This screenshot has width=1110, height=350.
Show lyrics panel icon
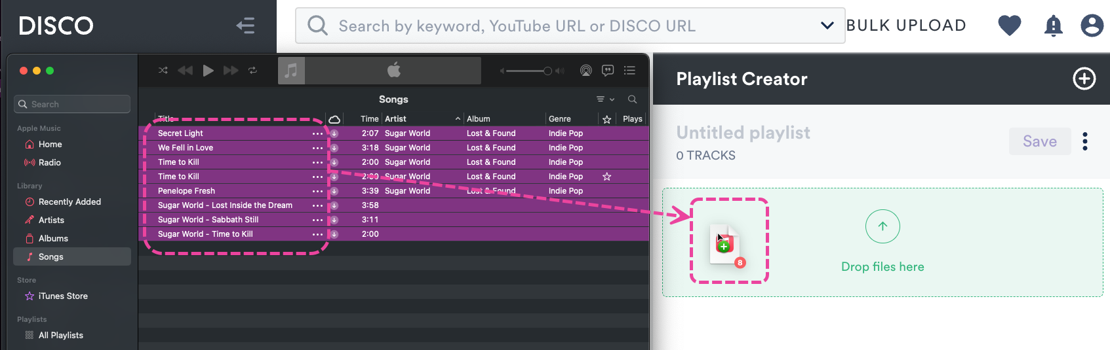(x=608, y=70)
